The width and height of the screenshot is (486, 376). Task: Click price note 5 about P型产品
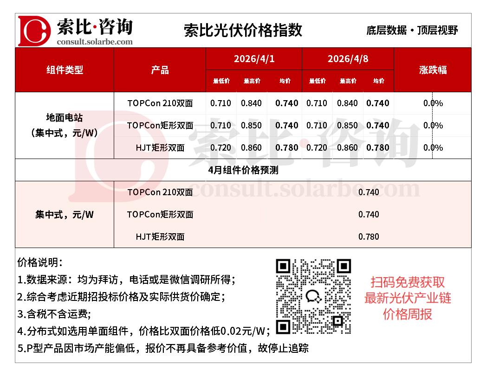[x=163, y=348]
